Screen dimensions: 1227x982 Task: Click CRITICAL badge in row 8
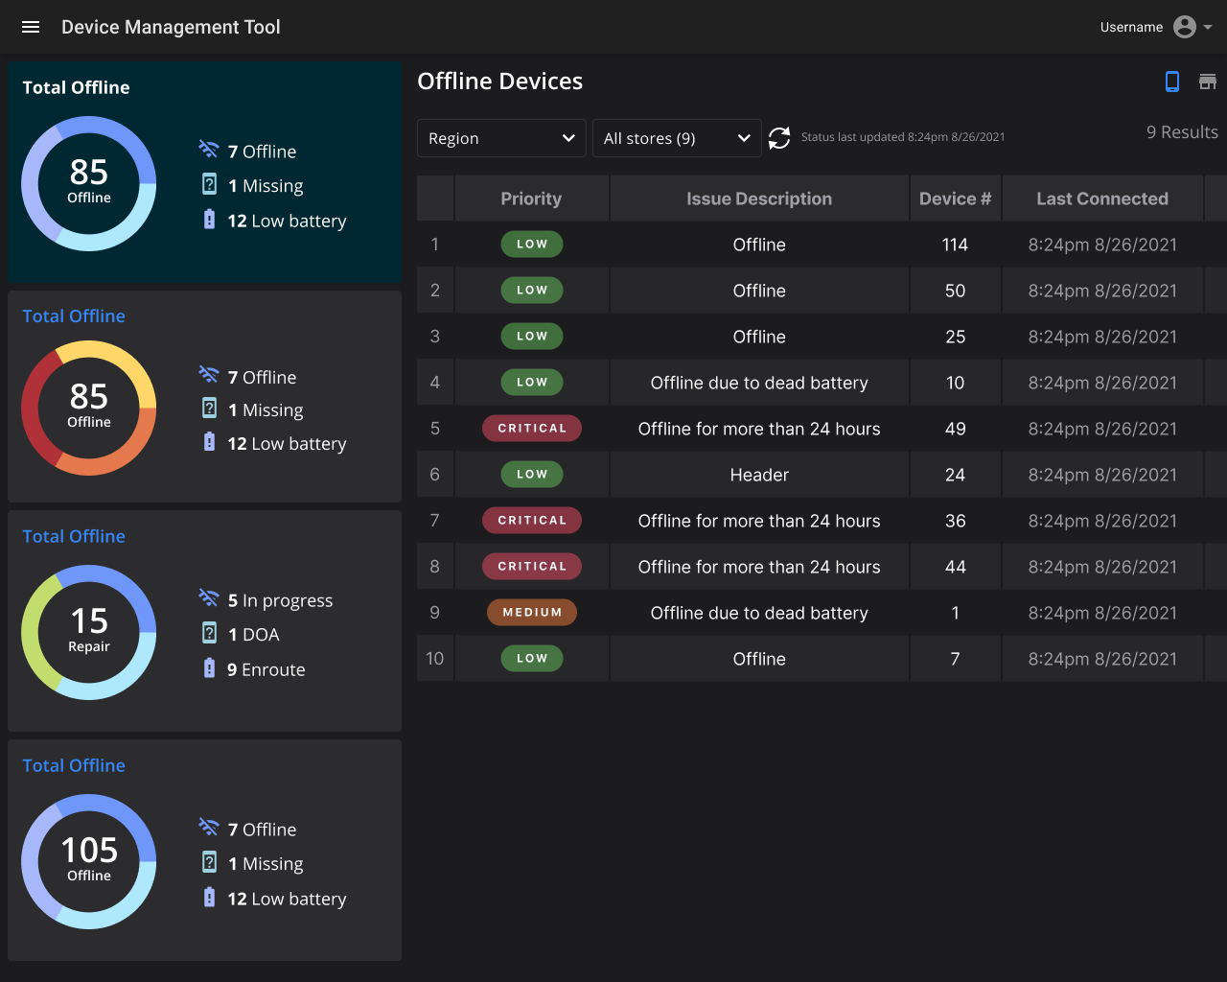pyautogui.click(x=532, y=567)
